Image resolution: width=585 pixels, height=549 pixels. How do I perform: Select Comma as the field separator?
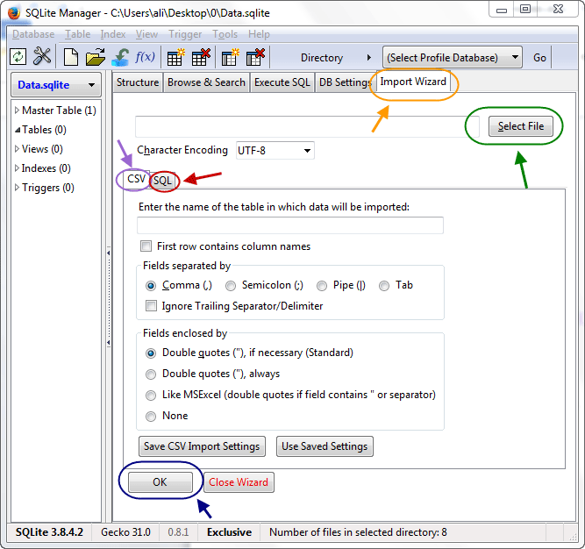pyautogui.click(x=151, y=286)
